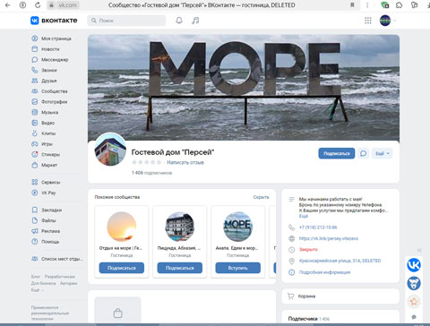The width and height of the screenshot is (430, 326).
Task: Open the VK services grid icon
Action: [368, 21]
